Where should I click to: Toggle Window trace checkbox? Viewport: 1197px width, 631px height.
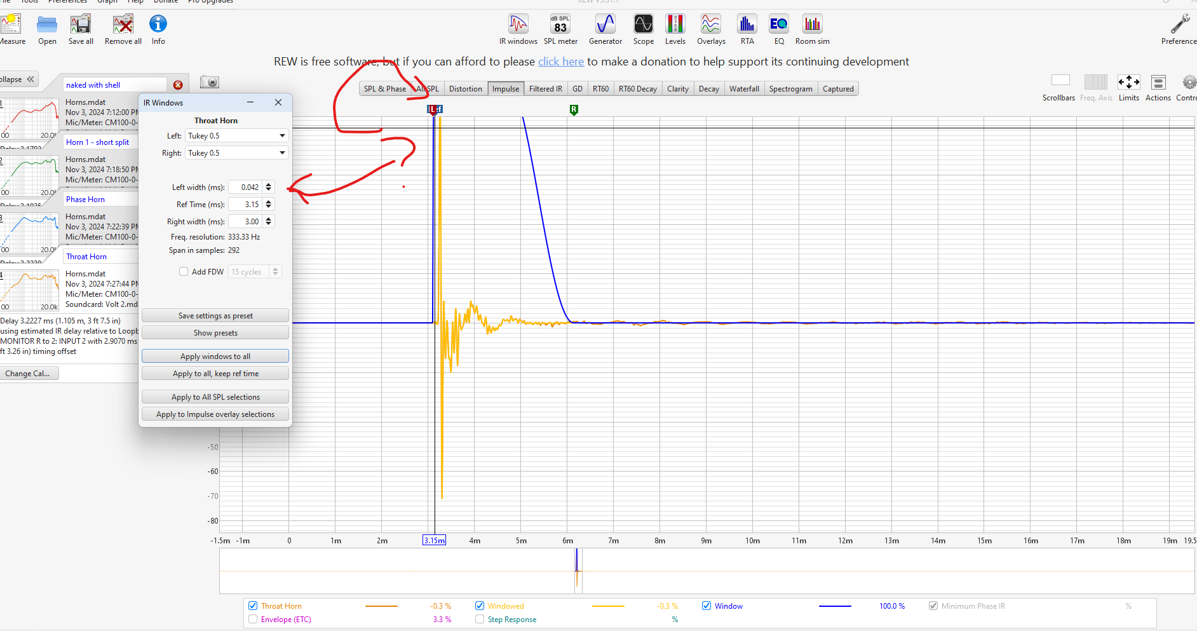point(707,606)
